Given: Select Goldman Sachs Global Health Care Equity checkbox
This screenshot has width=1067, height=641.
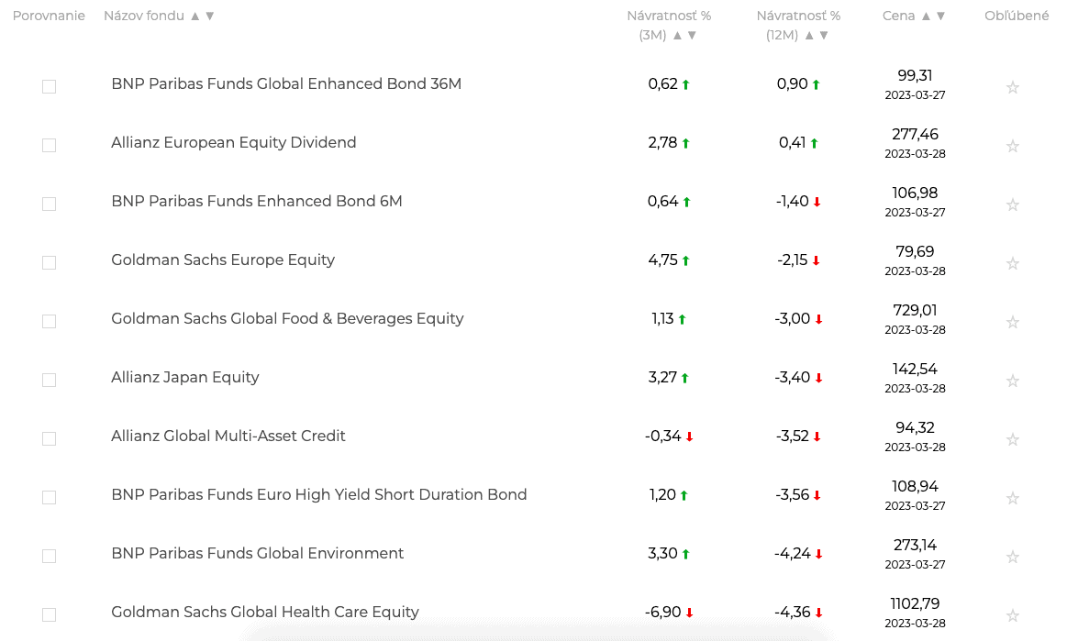Looking at the screenshot, I should 49,614.
